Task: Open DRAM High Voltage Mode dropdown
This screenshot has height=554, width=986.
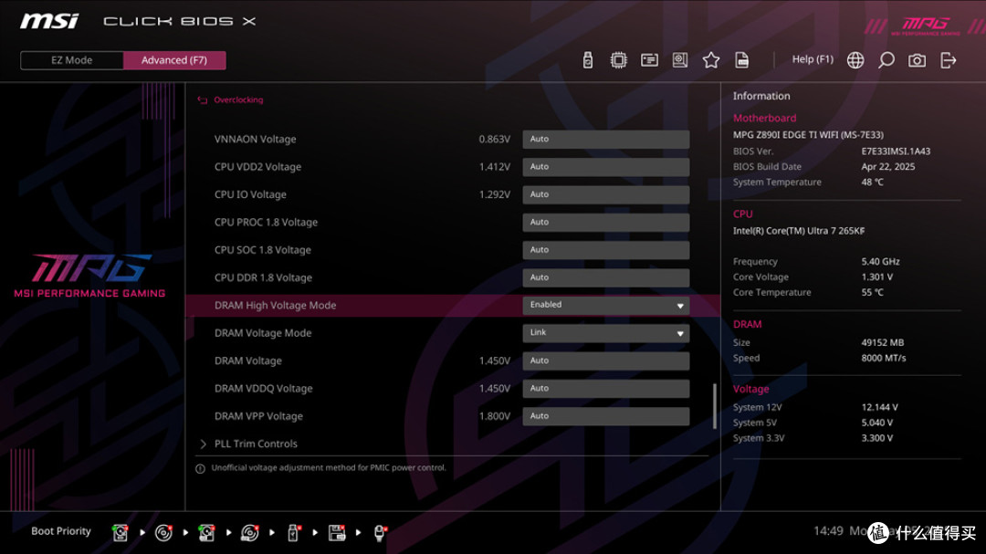Action: coord(605,305)
